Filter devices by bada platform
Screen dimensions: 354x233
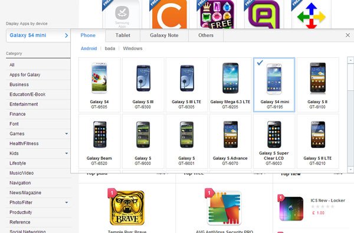[x=110, y=48]
